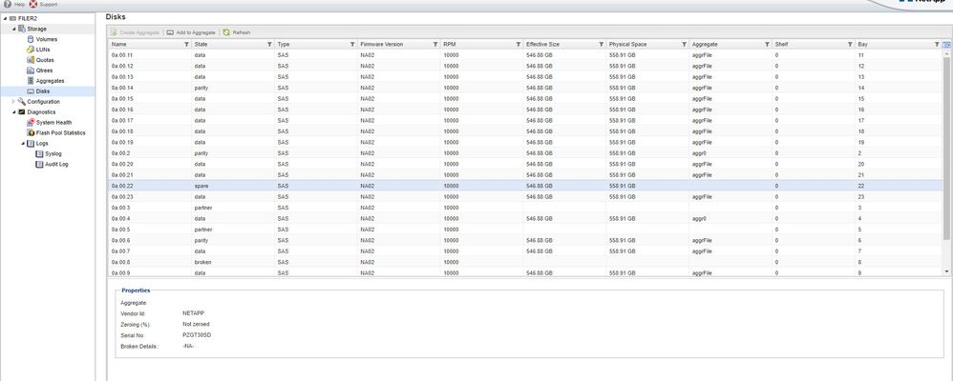The image size is (953, 381).
Task: Collapse the Logs tree node
Action: pyautogui.click(x=23, y=143)
